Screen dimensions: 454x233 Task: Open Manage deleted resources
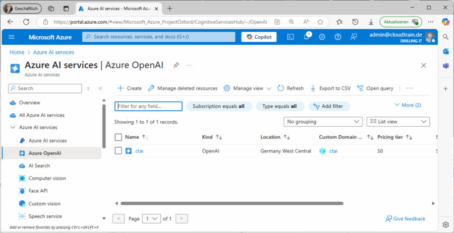click(x=183, y=89)
